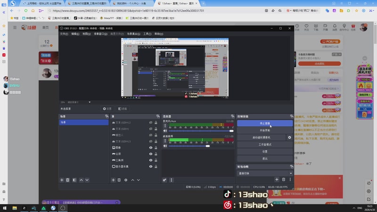Open the 直接切换 transition dropdown

(265, 173)
